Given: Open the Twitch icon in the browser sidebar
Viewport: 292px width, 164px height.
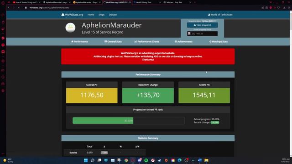Looking at the screenshot, I should coord(3,29).
